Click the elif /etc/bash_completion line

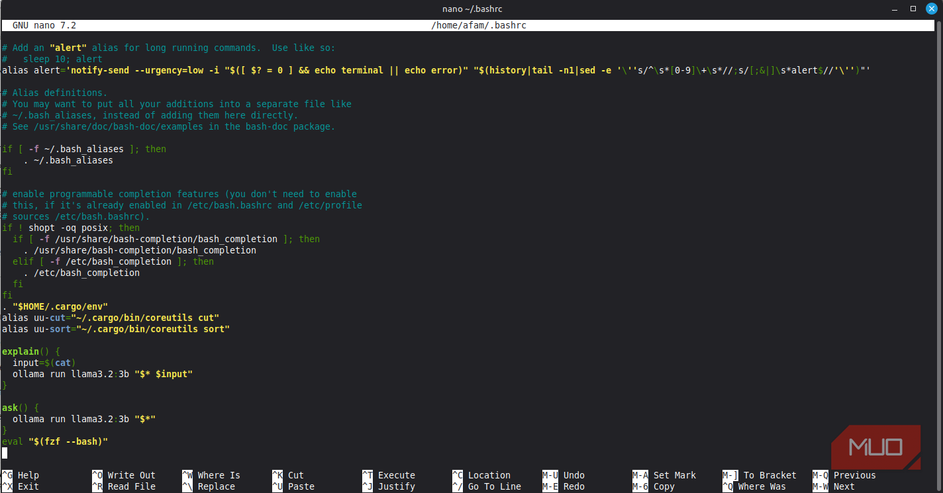[113, 261]
